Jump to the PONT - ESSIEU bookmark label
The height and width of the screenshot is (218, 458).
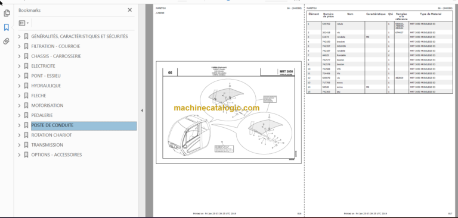tap(46, 76)
